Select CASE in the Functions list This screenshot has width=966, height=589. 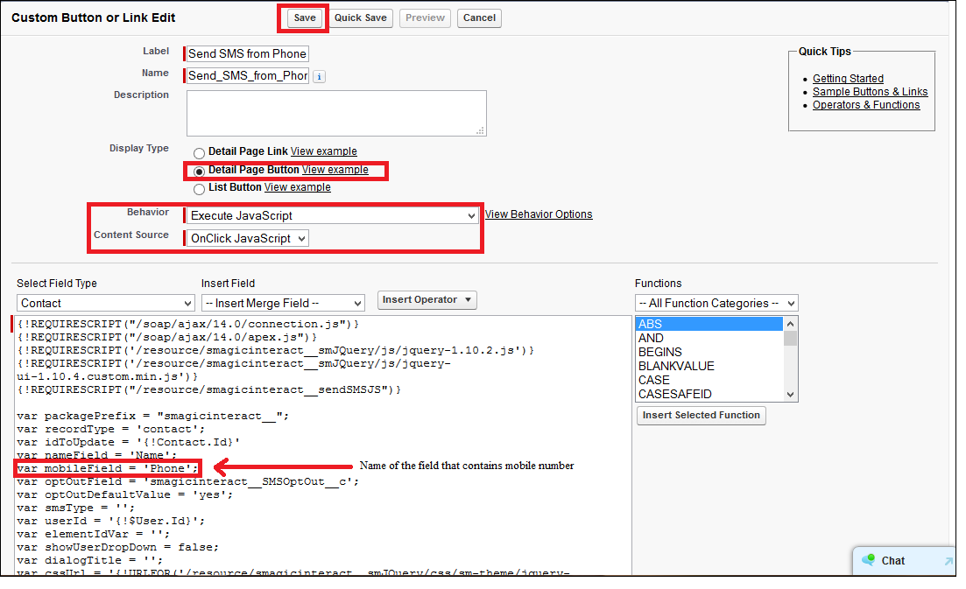pyautogui.click(x=709, y=381)
